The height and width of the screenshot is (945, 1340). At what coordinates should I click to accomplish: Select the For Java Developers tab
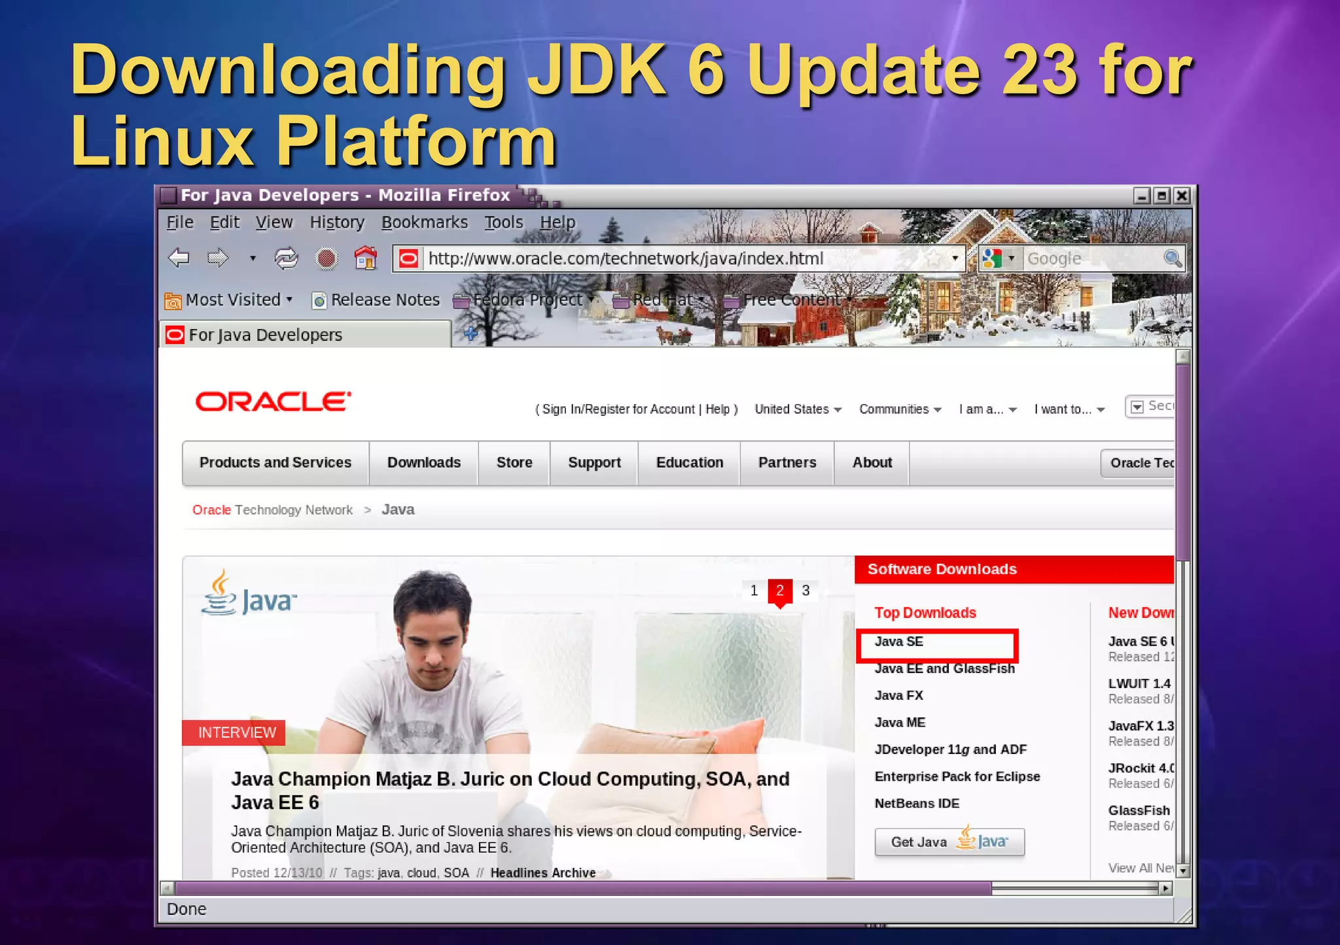306,335
